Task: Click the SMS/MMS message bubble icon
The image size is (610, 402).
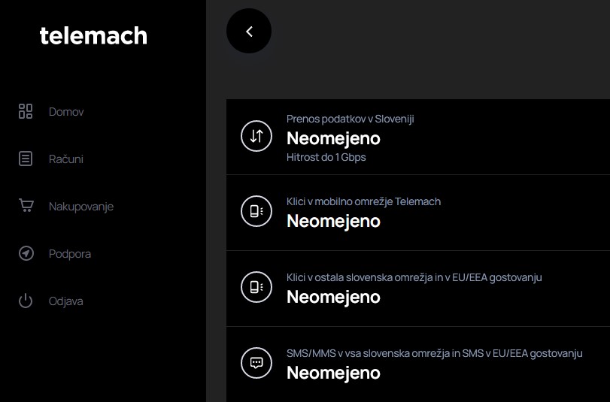Action: pos(256,363)
